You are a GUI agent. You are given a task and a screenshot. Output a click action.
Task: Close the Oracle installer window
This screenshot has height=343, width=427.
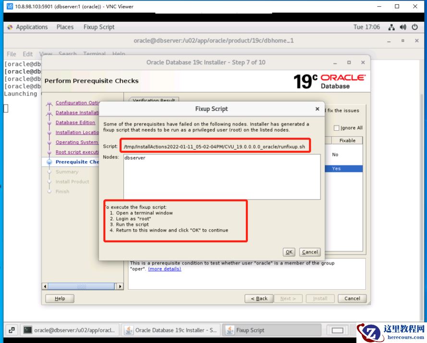click(363, 62)
